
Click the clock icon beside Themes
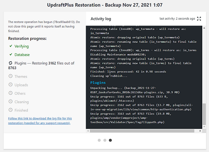(x=10, y=76)
